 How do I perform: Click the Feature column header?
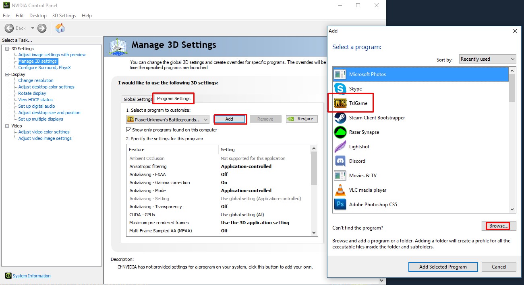pos(172,150)
